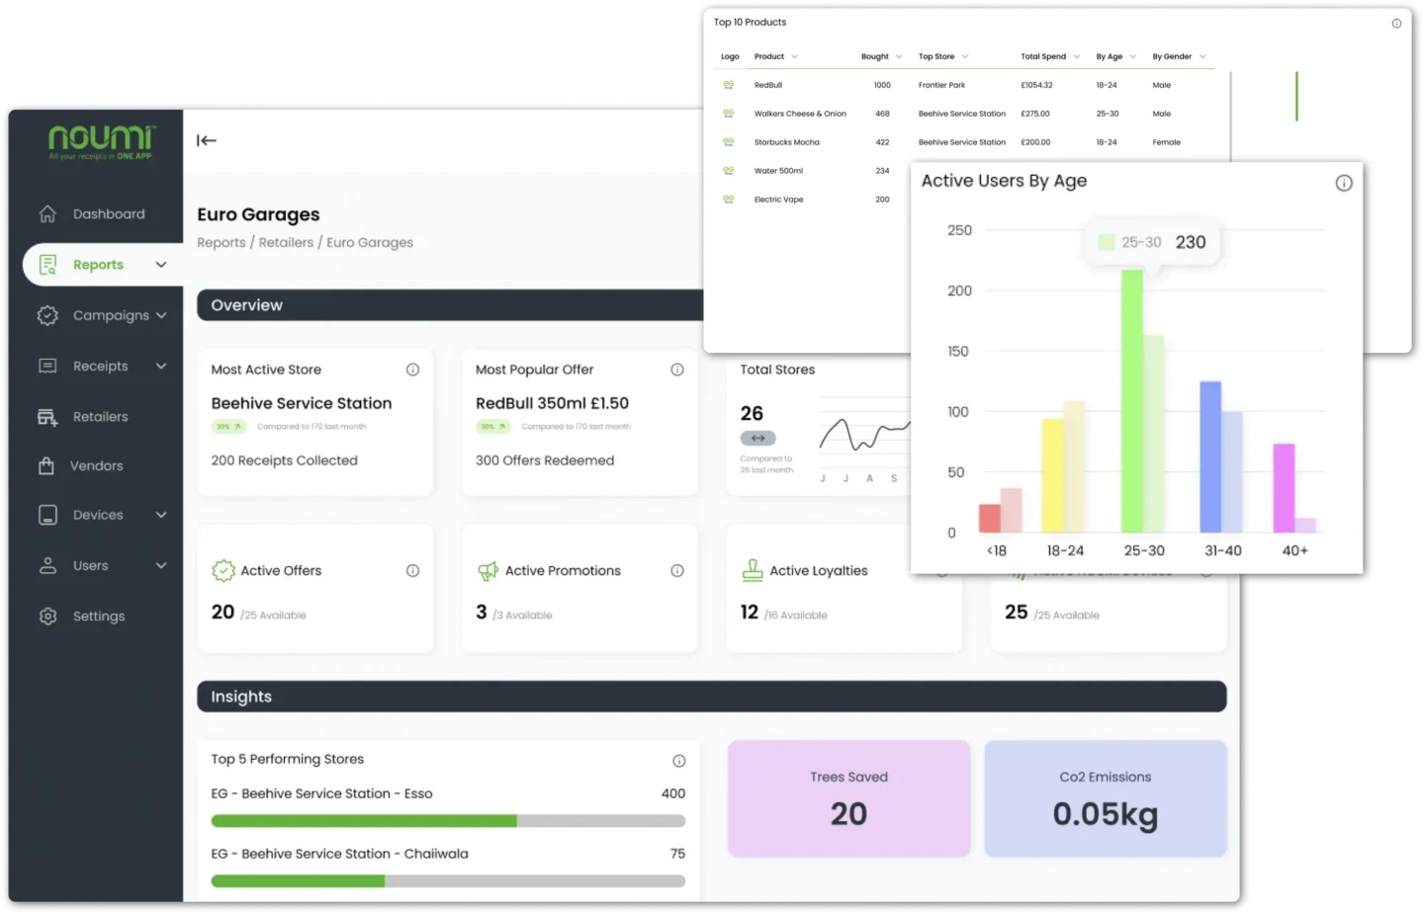
Task: Select Settings menu item
Action: pyautogui.click(x=99, y=616)
